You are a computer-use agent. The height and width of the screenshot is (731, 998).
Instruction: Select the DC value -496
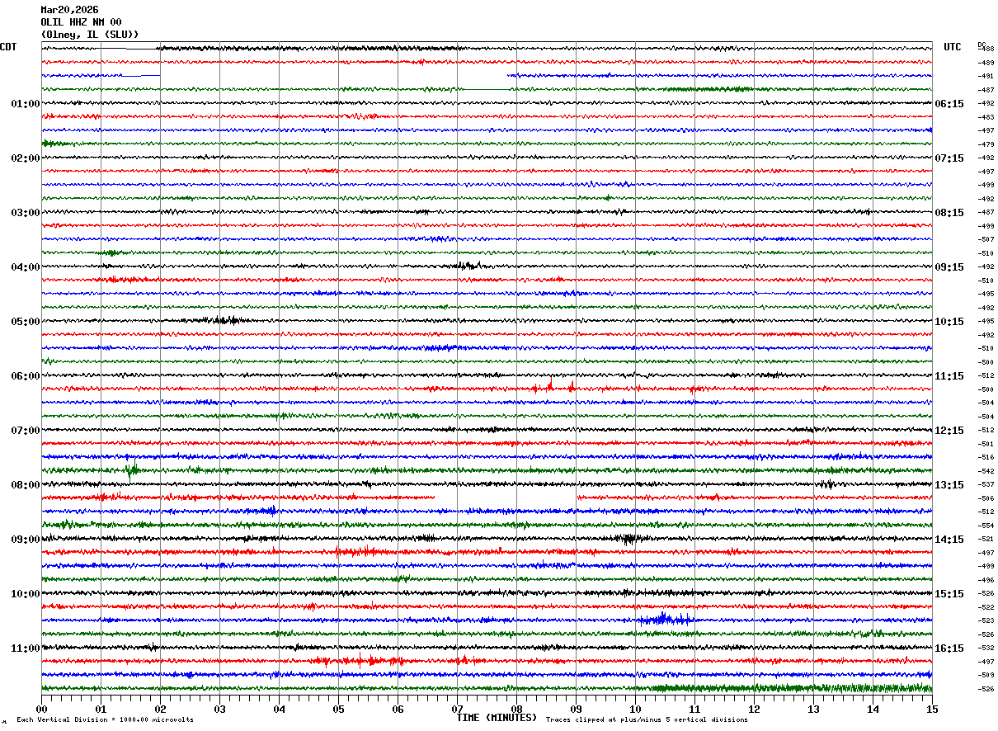tap(986, 580)
